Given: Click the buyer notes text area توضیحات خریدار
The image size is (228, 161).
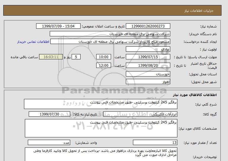Looking at the screenshot, I should (x=101, y=155).
